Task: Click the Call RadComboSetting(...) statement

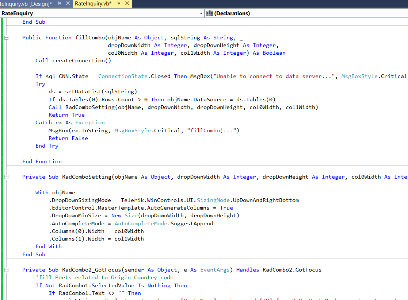Action: (x=183, y=107)
